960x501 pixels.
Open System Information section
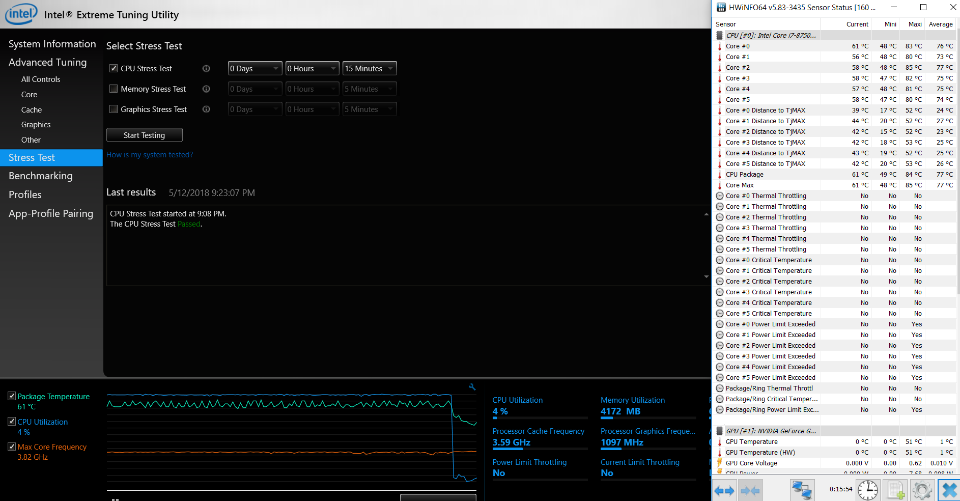pyautogui.click(x=52, y=44)
